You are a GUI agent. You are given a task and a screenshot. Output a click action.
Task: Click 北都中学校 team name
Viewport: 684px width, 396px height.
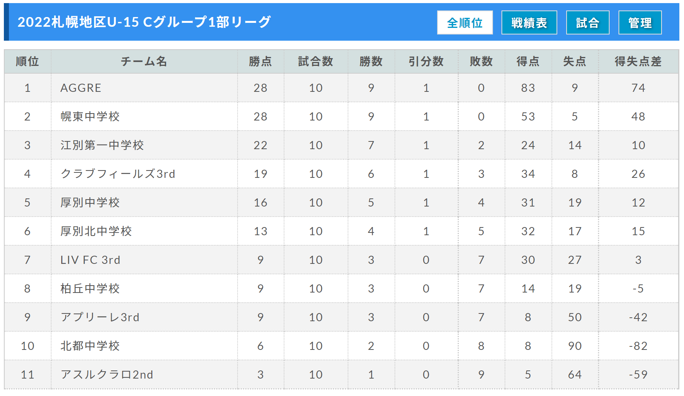90,346
